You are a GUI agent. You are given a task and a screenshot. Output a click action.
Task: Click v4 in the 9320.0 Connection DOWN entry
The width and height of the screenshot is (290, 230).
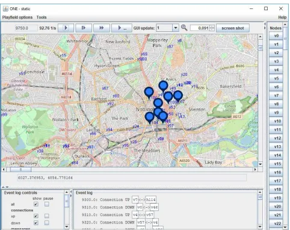[155, 222]
